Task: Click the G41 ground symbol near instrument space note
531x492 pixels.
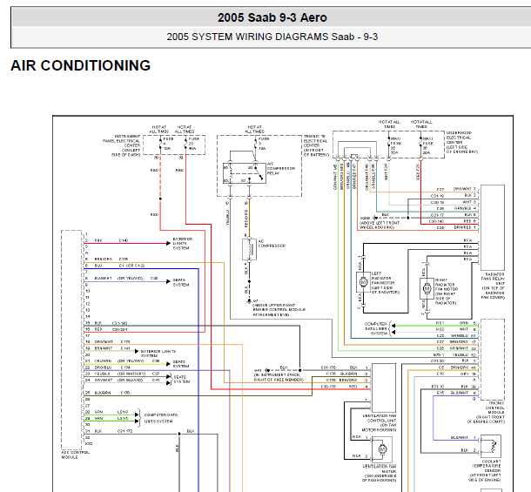Action: (267, 370)
